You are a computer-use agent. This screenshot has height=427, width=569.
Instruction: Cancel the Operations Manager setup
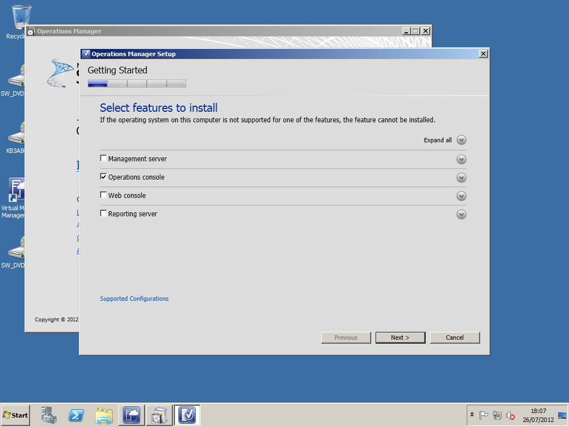[455, 337]
